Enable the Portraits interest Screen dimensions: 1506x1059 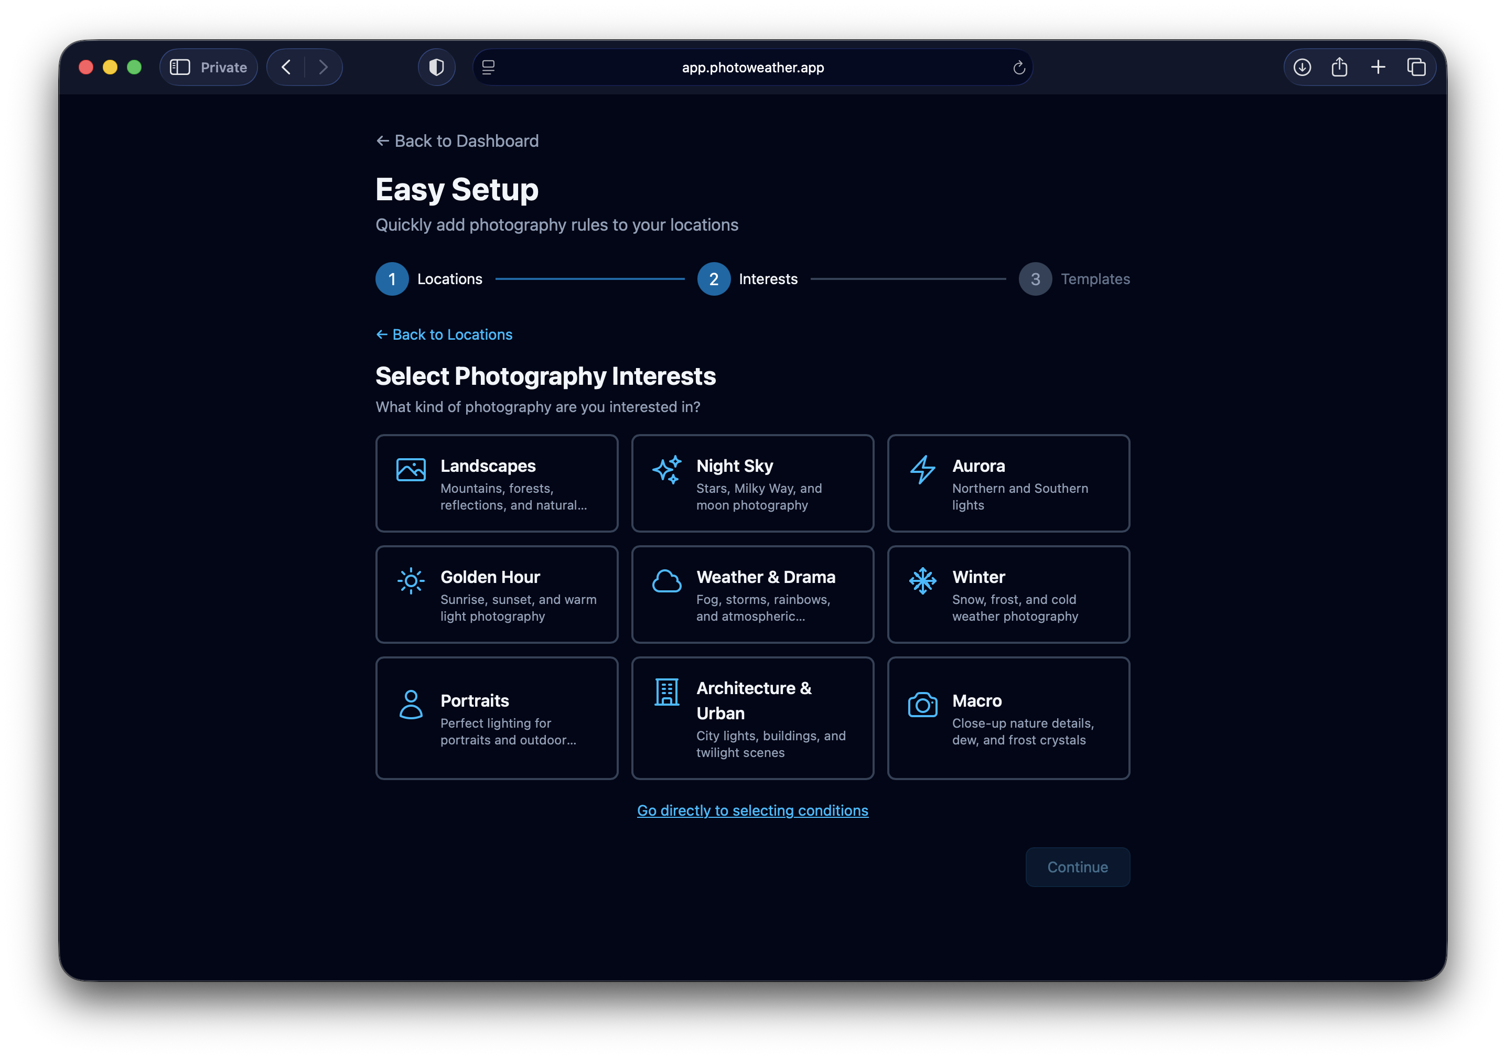(497, 718)
